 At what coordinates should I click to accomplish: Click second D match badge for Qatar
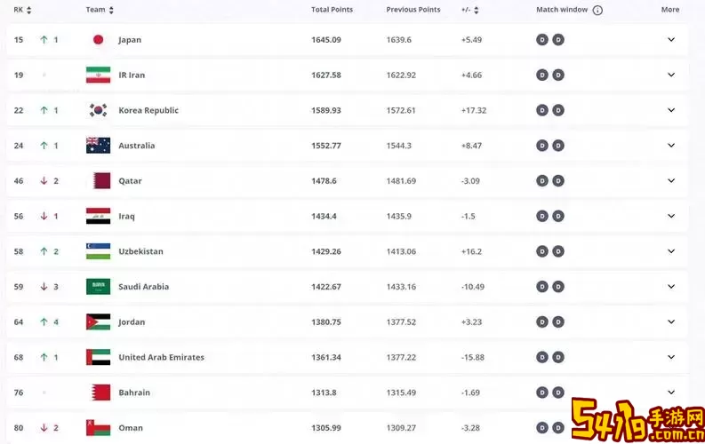558,181
